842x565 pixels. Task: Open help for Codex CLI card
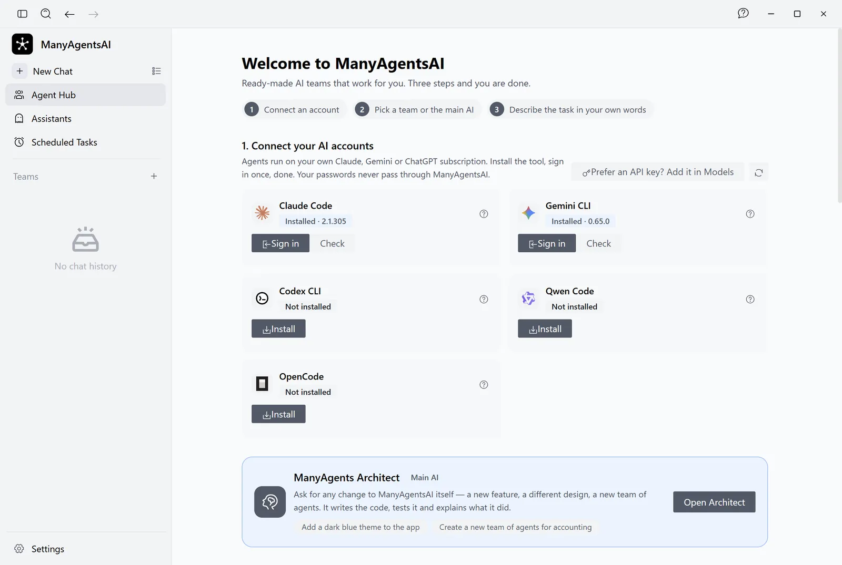point(484,299)
